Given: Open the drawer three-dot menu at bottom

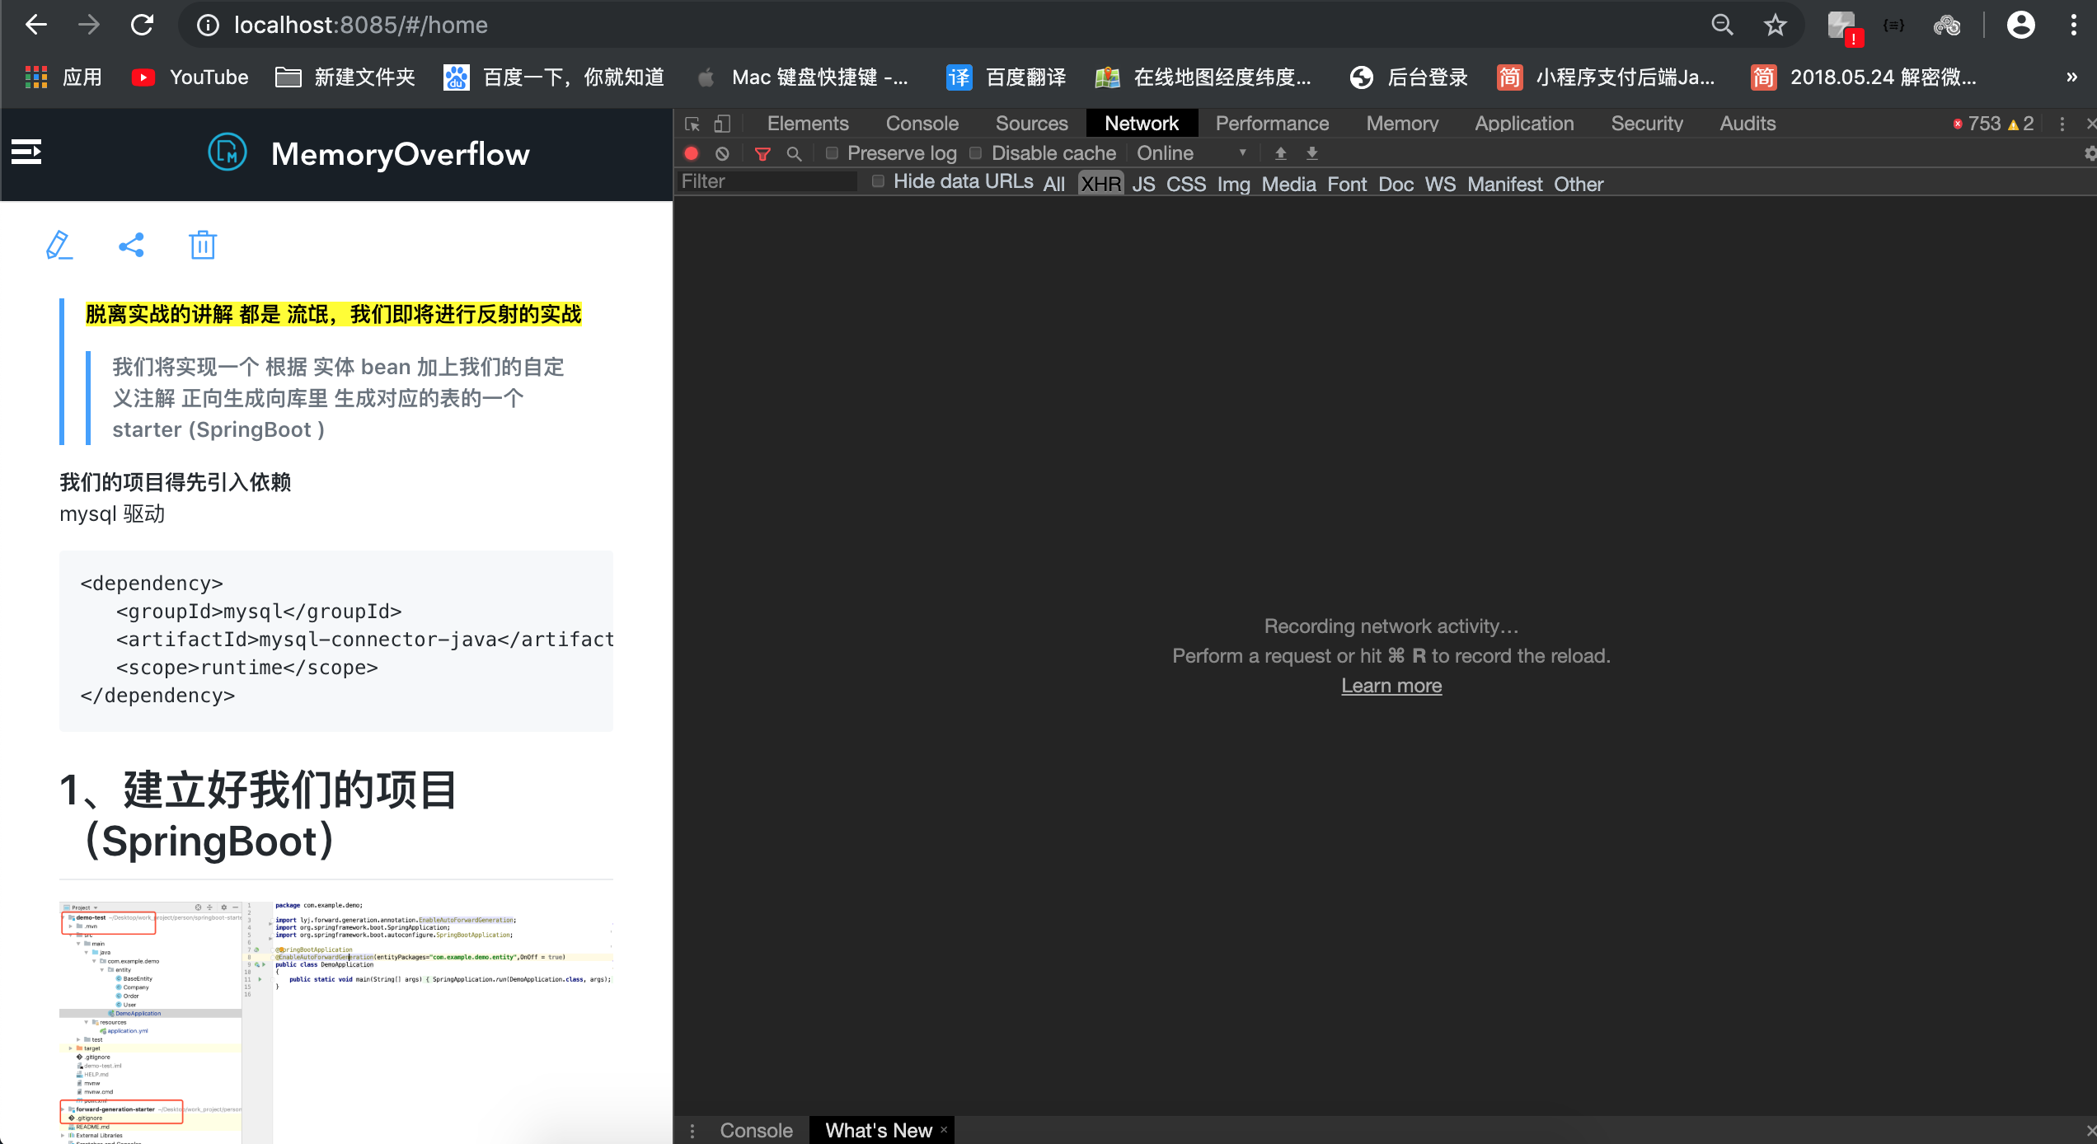Looking at the screenshot, I should click(692, 1131).
